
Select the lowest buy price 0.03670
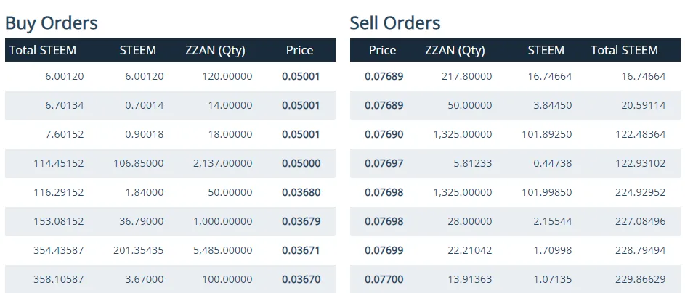pyautogui.click(x=301, y=279)
